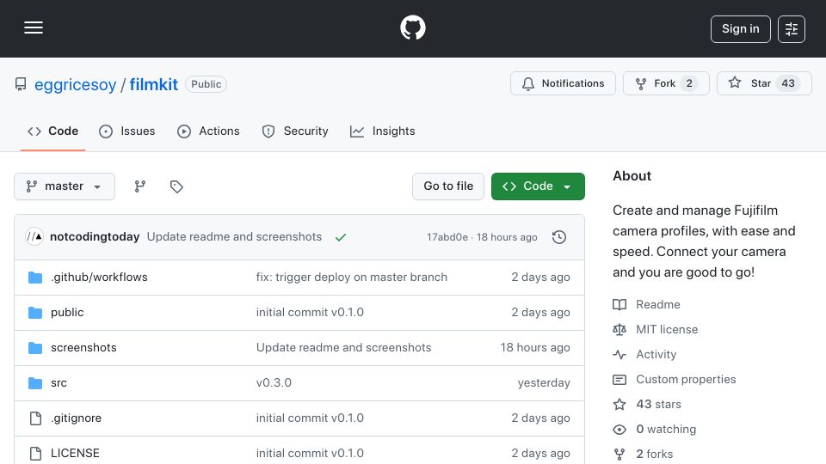This screenshot has width=826, height=464.
Task: Open the src folder
Action: 59,383
